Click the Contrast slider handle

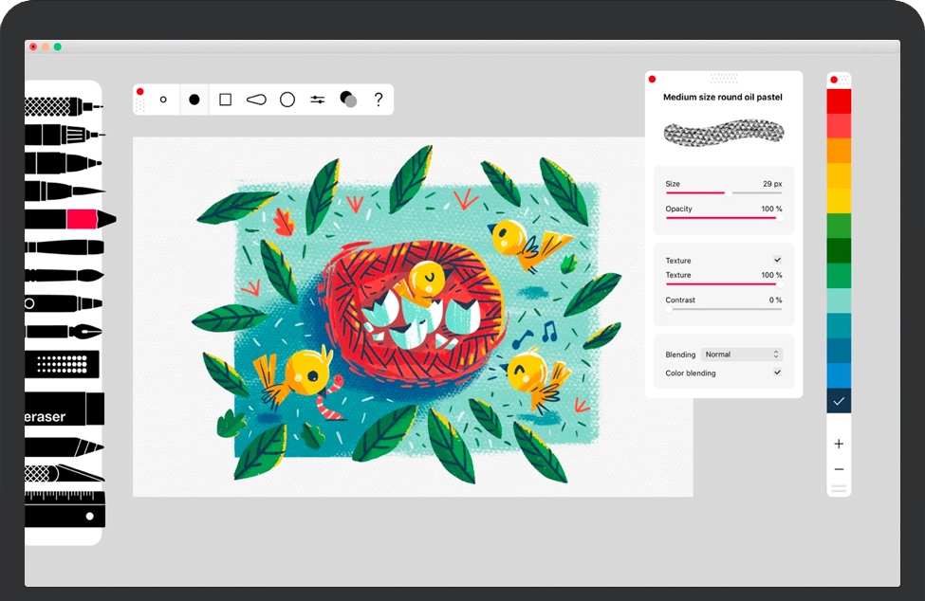[669, 309]
